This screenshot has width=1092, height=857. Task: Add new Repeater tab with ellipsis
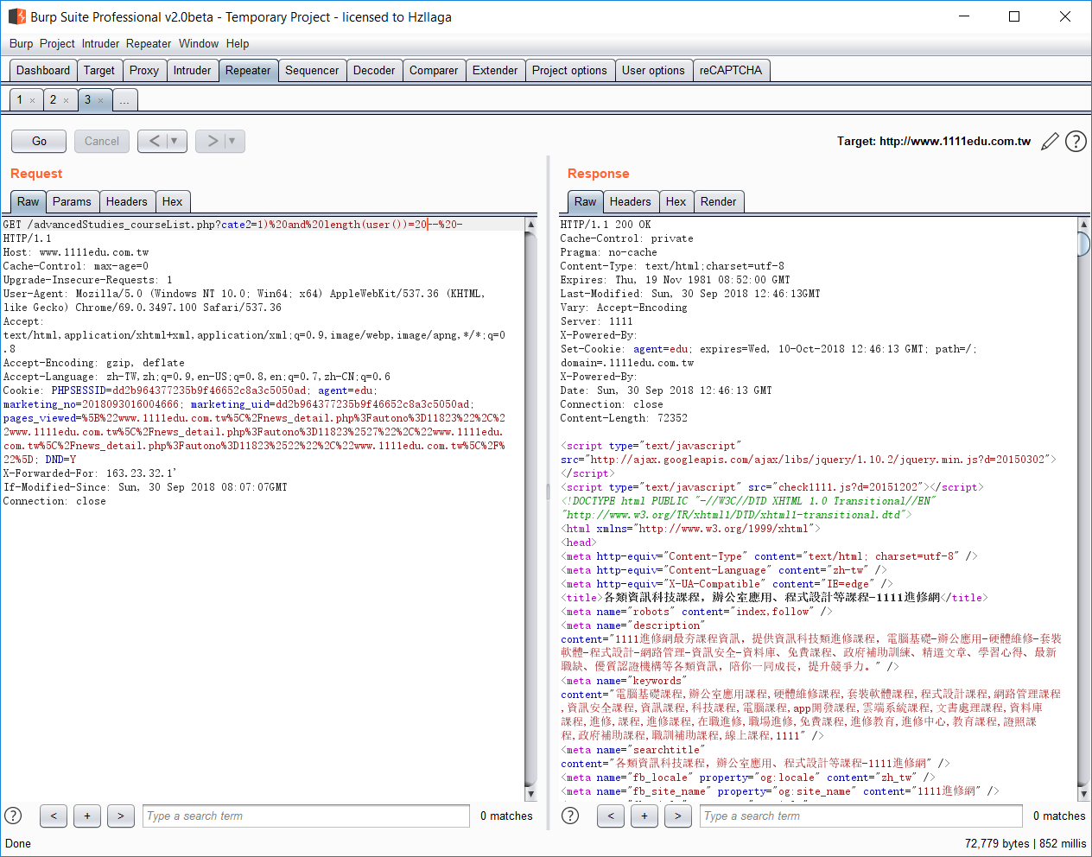point(124,101)
